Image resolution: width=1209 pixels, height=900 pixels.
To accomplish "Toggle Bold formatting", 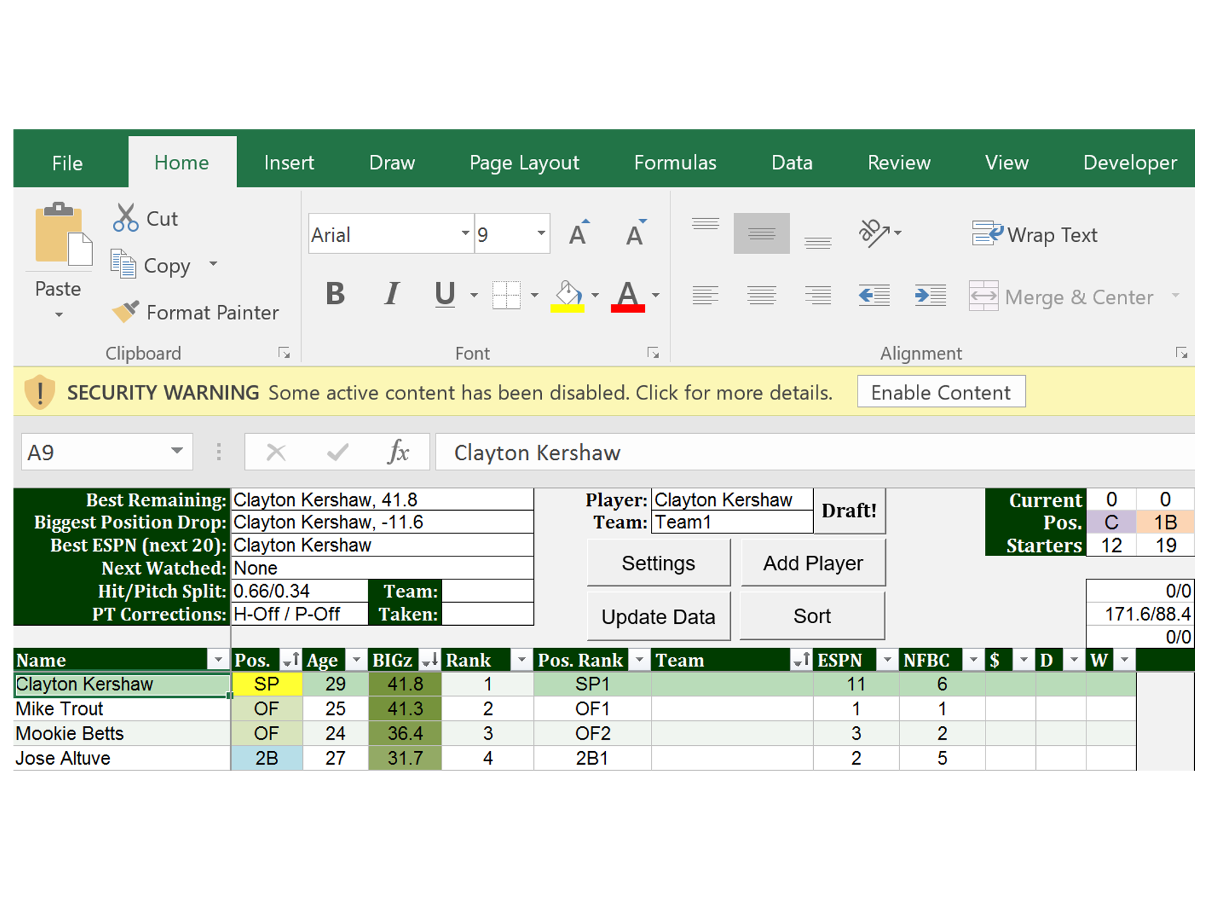I will click(x=335, y=294).
